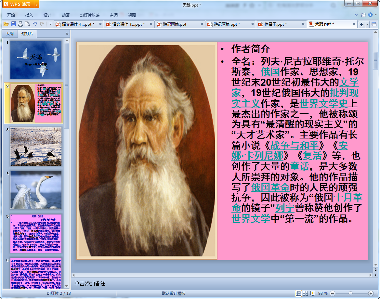Open new document dropdown beside plus
The height and width of the screenshot is (299, 380).
coord(367,24)
